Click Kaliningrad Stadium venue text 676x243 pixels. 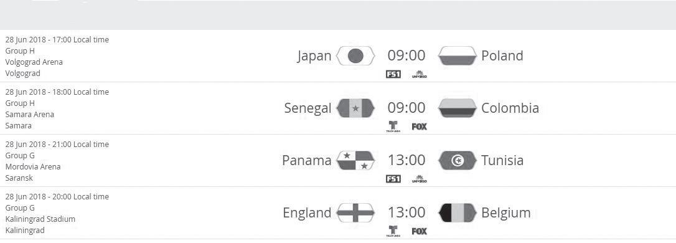tap(40, 219)
